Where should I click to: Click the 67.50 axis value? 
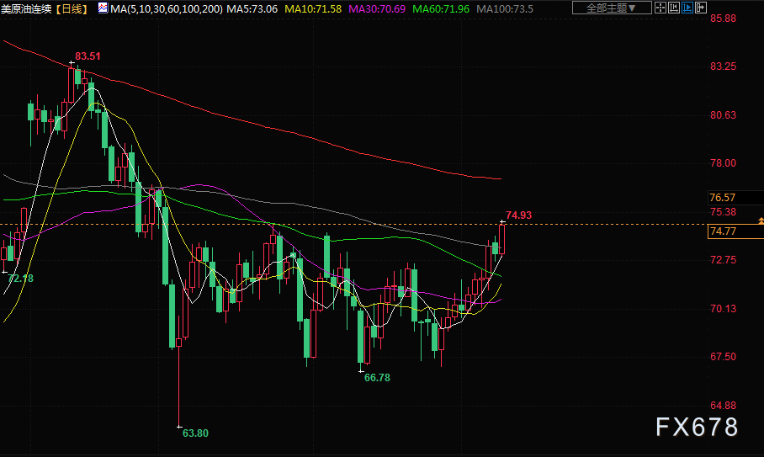click(x=723, y=357)
